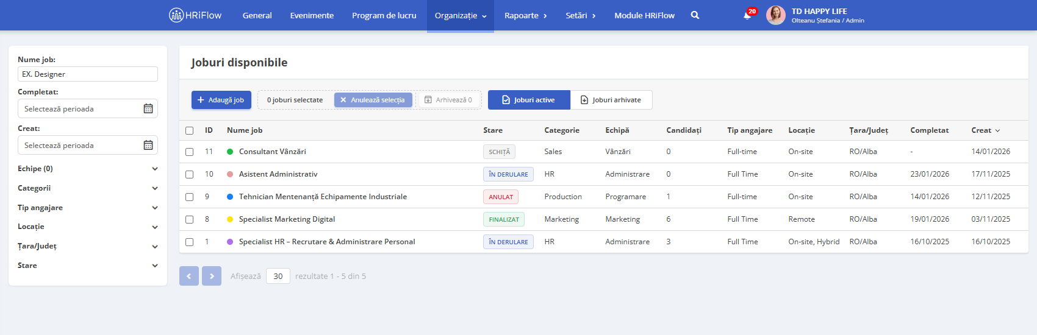Image resolution: width=1037 pixels, height=335 pixels.
Task: Click SCHIȚĂ status badge
Action: click(x=499, y=152)
